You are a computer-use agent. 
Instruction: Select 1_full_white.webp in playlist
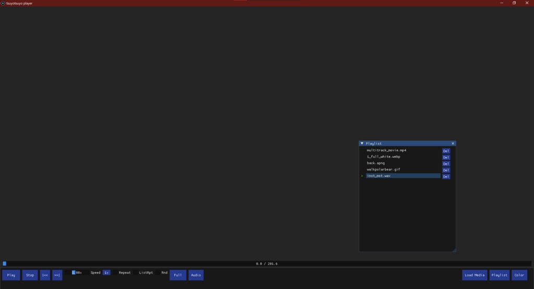coord(403,157)
